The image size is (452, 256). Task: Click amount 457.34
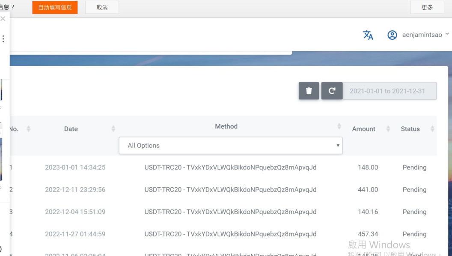[368, 234]
